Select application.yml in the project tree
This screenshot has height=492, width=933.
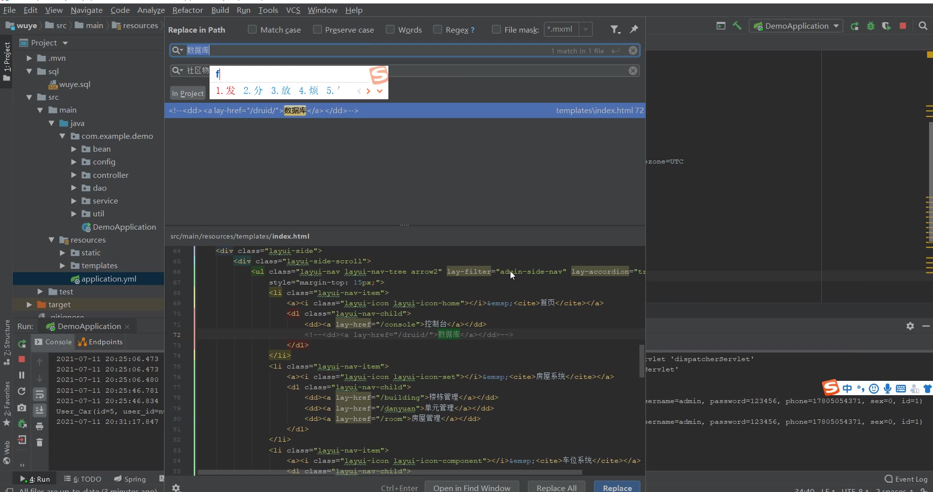109,279
